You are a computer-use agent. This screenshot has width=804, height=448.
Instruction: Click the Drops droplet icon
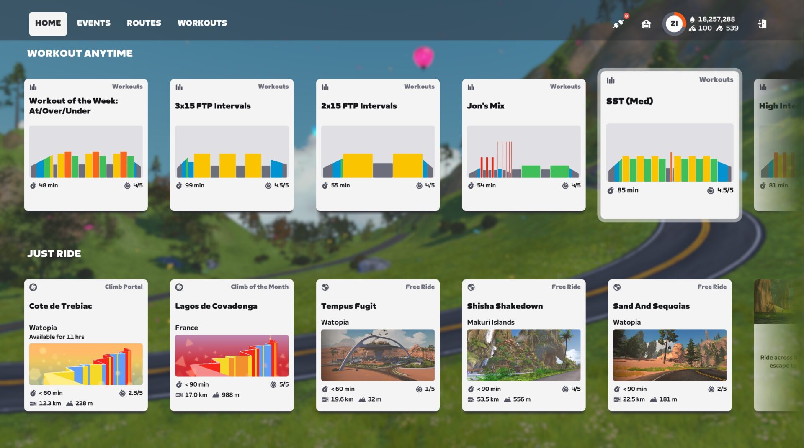tap(692, 19)
